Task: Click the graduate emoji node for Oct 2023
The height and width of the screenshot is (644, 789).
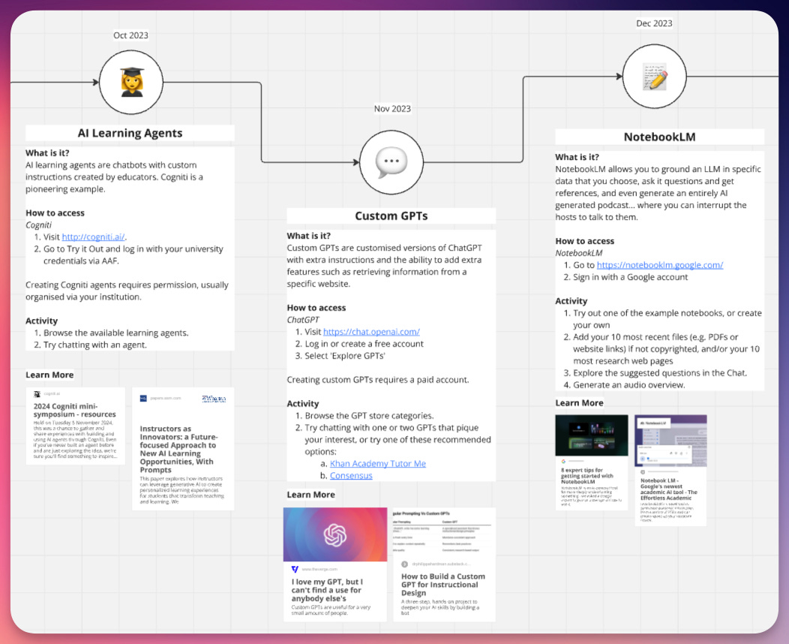Action: 130,82
